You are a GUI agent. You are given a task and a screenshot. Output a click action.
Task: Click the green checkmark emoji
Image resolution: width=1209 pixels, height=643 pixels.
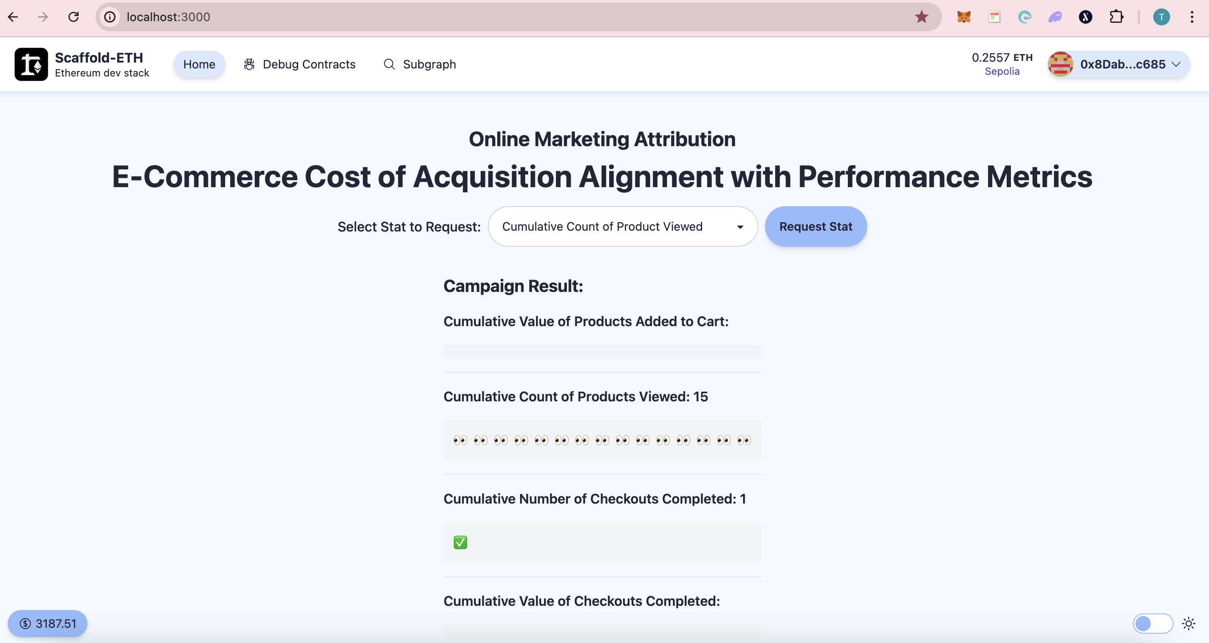point(460,542)
